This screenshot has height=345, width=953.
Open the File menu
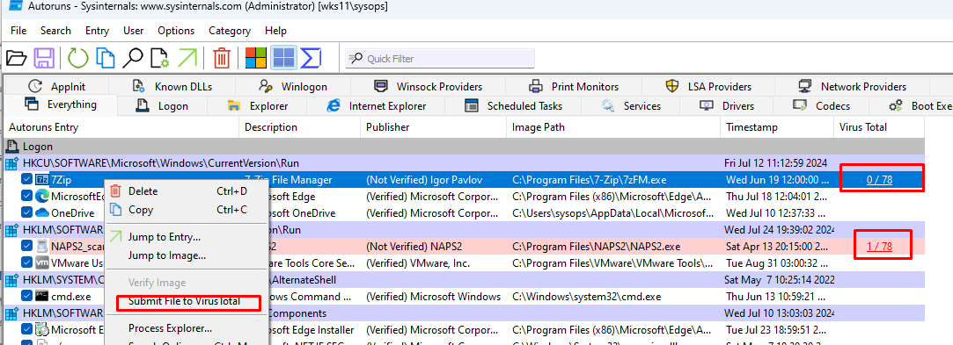click(x=18, y=31)
